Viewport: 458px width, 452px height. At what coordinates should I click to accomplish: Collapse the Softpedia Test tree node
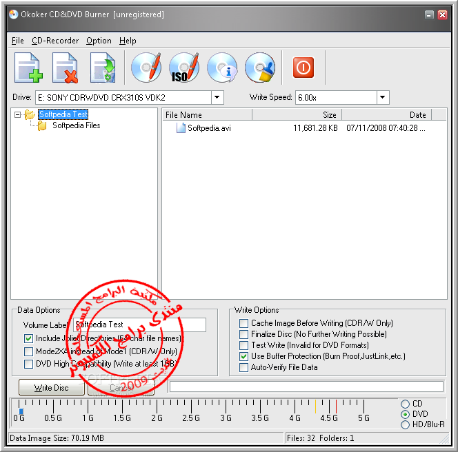pyautogui.click(x=17, y=114)
